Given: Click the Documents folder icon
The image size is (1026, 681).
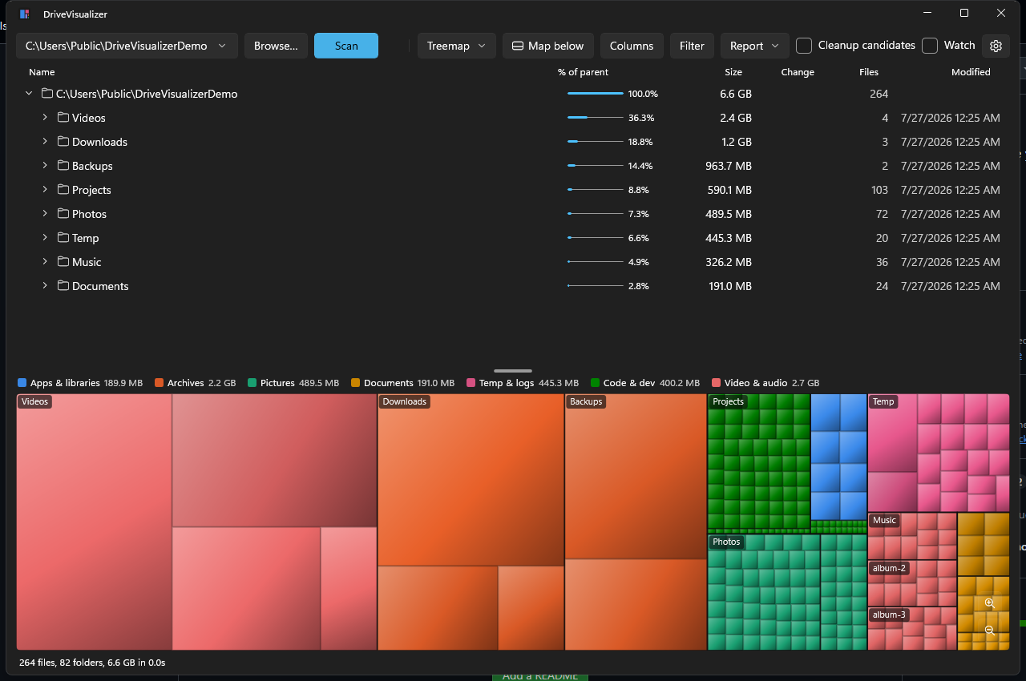Looking at the screenshot, I should [x=63, y=286].
